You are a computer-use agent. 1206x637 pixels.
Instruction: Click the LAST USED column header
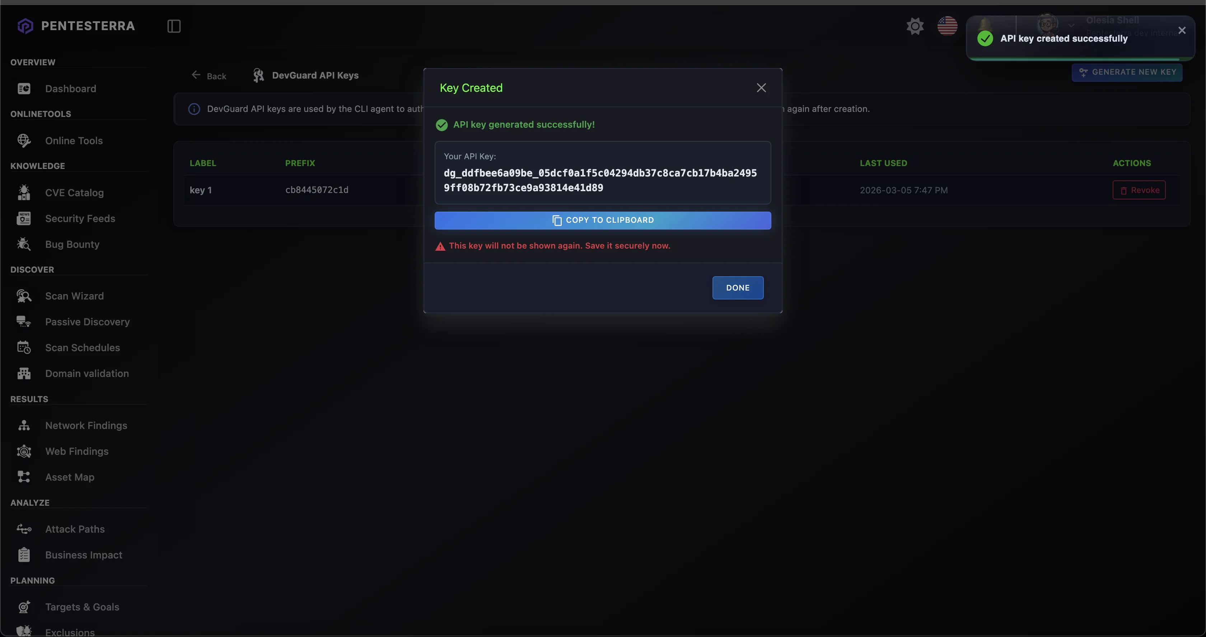click(x=883, y=163)
